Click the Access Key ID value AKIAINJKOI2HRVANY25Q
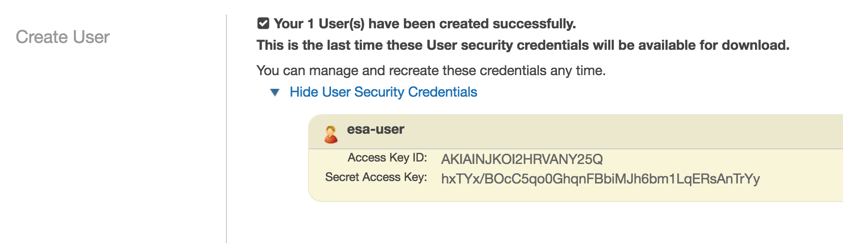 [x=522, y=159]
